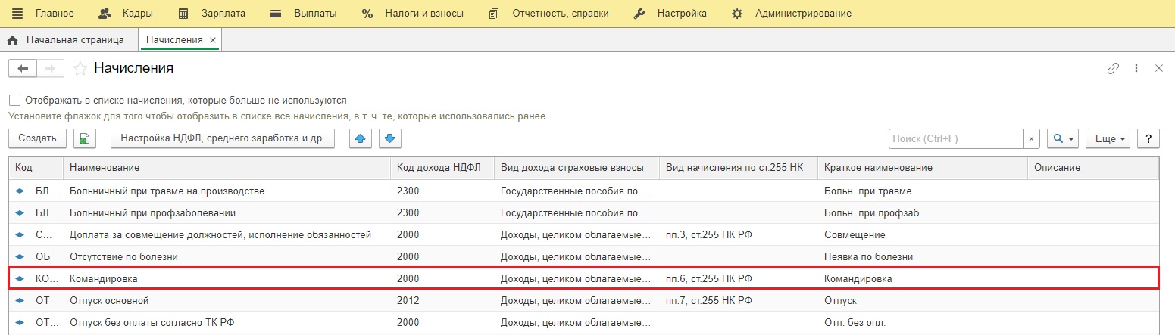The height and width of the screenshot is (335, 1175).
Task: Select row Доплата за совмещение должностей
Action: point(583,234)
